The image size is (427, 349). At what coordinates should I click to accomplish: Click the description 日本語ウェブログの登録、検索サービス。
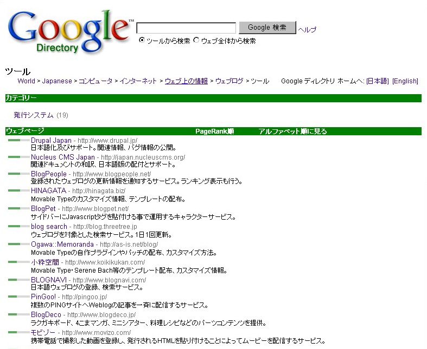click(x=87, y=287)
